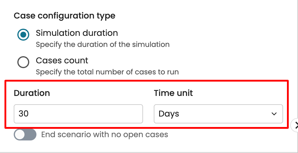Screen dimensions: 298x153
Task: Click the middle of the Time unit combo box
Action: (218, 114)
